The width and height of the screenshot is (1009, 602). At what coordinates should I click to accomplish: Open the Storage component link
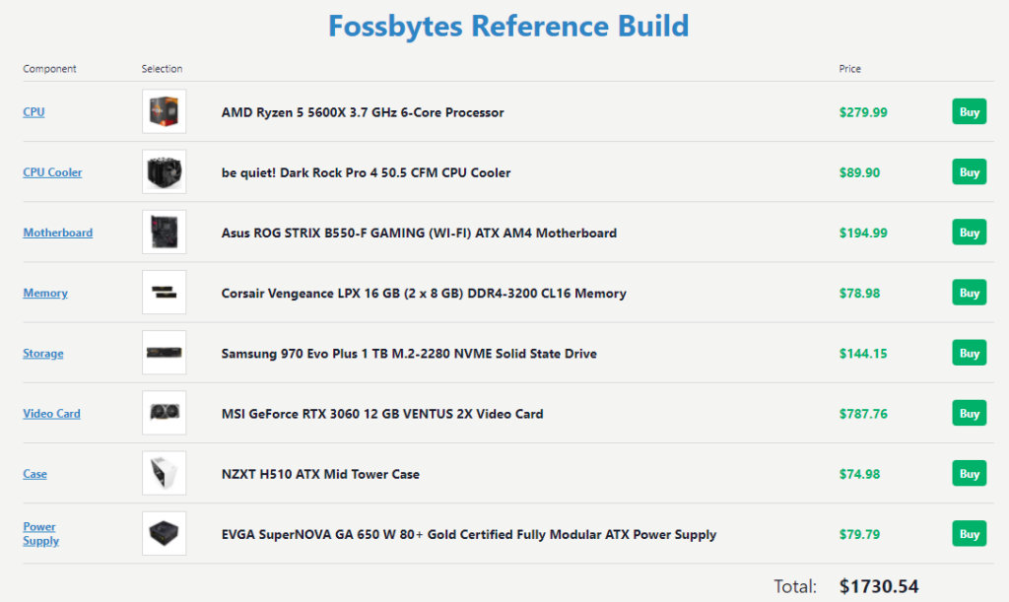coord(42,353)
